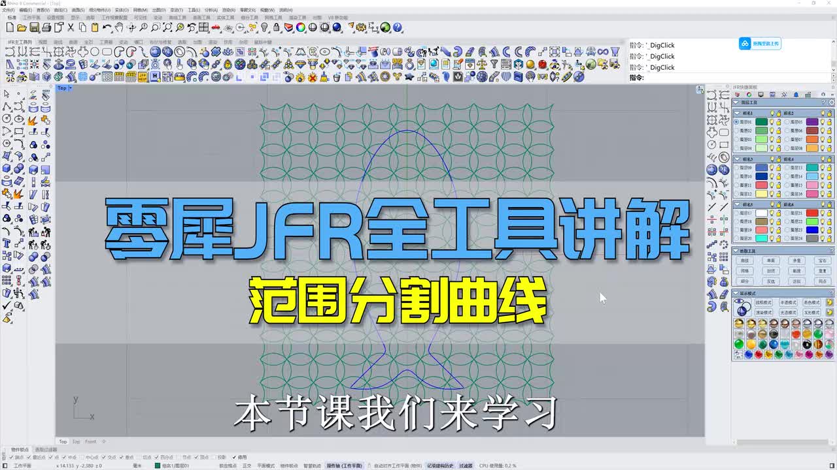Toggle the 图层01 light bulb visibility
Viewport: 837px width, 470px height.
click(772, 121)
